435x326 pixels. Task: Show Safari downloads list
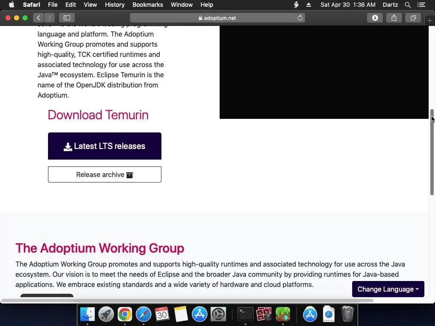pos(375,18)
